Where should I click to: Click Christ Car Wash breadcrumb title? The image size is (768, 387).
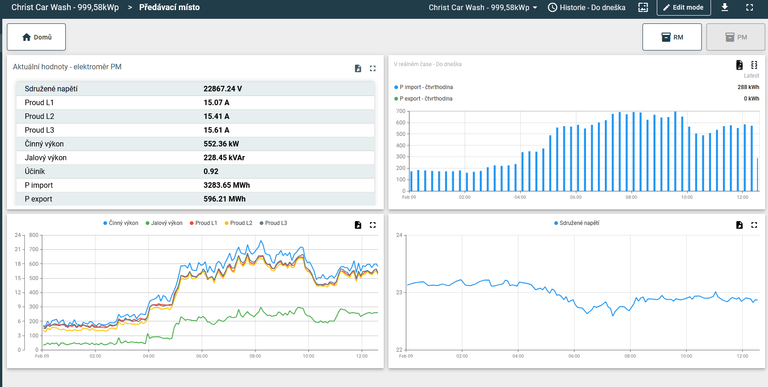coord(65,7)
